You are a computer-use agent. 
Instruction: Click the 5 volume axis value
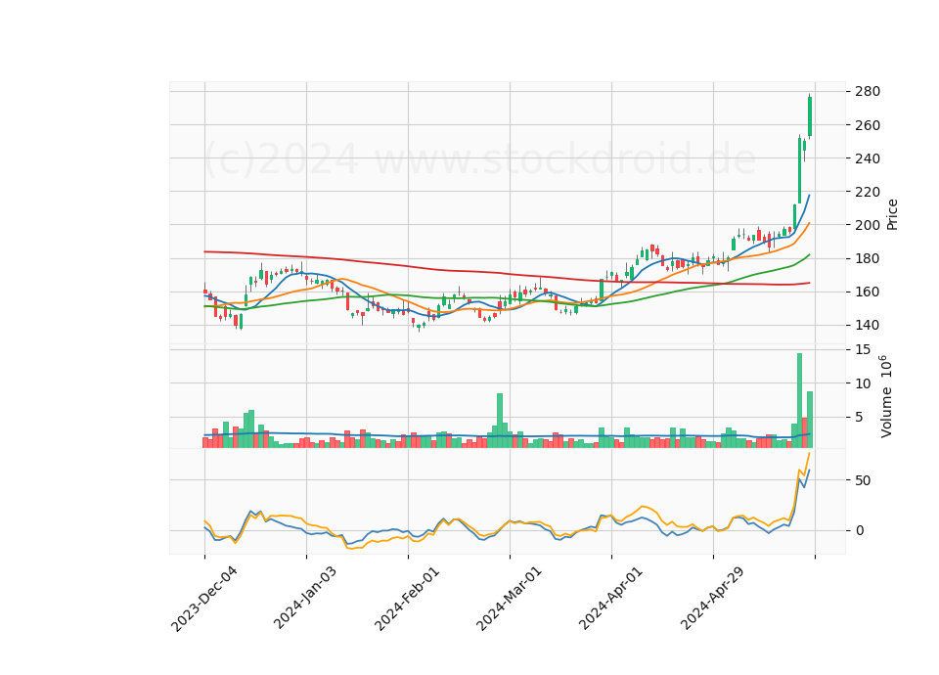[860, 417]
